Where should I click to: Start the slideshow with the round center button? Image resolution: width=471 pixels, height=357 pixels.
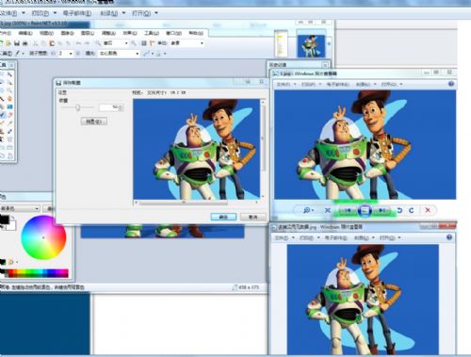click(365, 210)
